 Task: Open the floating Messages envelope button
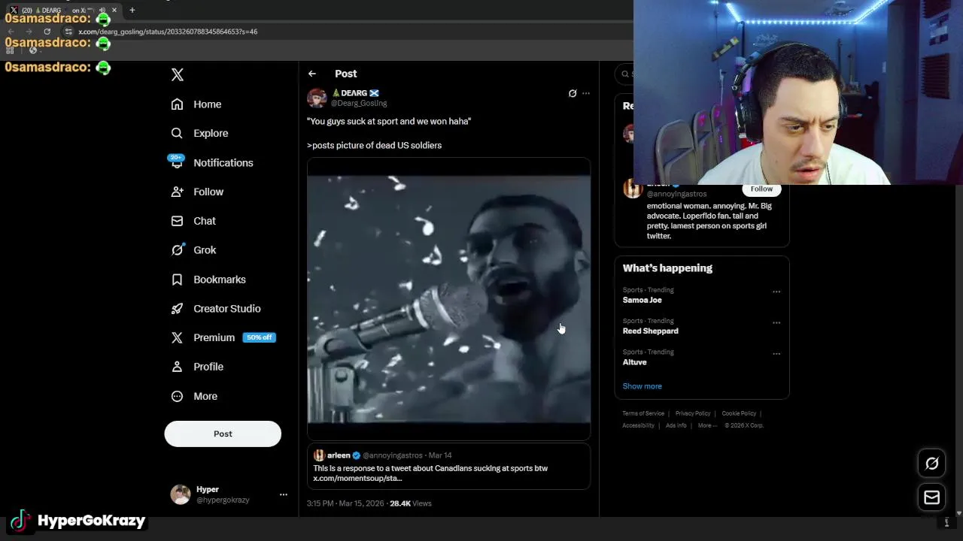[931, 497]
